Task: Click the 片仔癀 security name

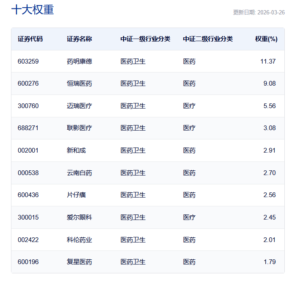Action: tap(76, 195)
